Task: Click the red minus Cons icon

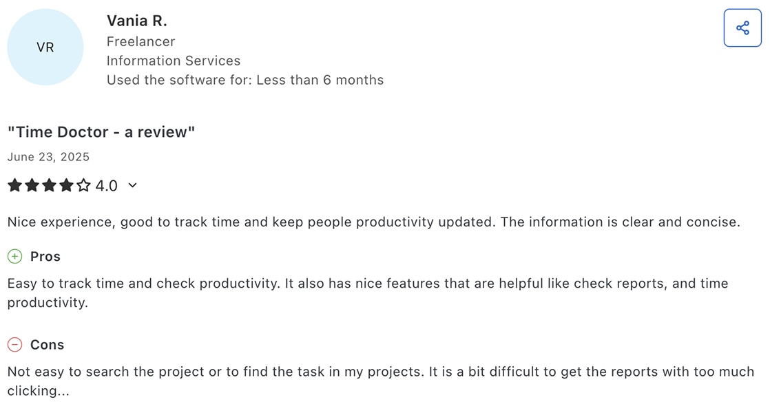Action: 14,345
